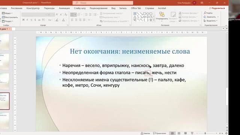
Task: Decrease font size with smaller A
Action: click(61, 15)
